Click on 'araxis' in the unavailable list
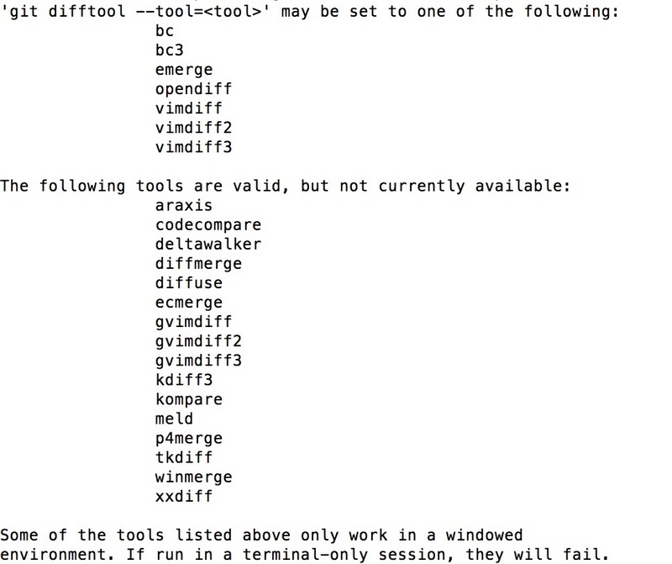Screen dimensions: 672x564 [x=184, y=205]
